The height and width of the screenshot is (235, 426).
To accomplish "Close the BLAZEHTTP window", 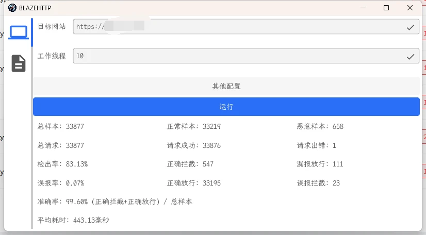I will click(409, 8).
